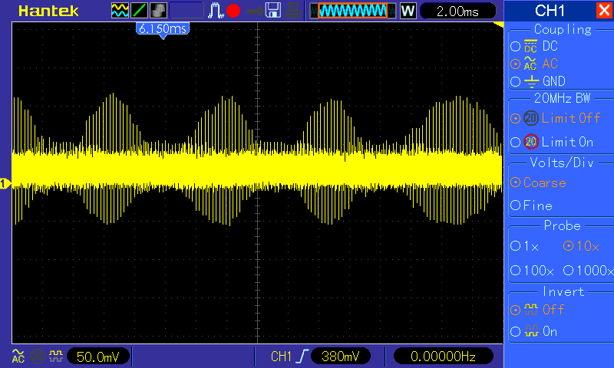
Task: Click the W window mode icon
Action: [x=408, y=11]
